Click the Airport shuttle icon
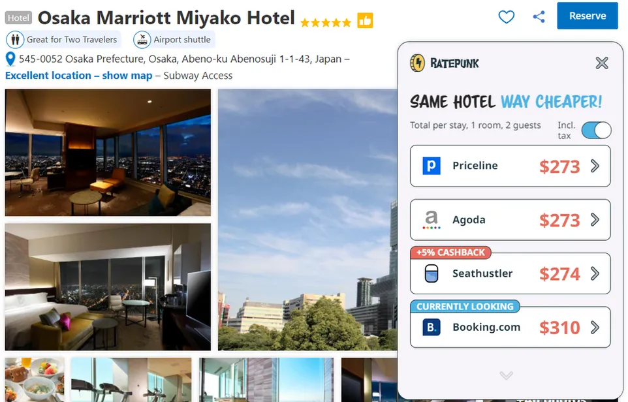 coord(142,40)
